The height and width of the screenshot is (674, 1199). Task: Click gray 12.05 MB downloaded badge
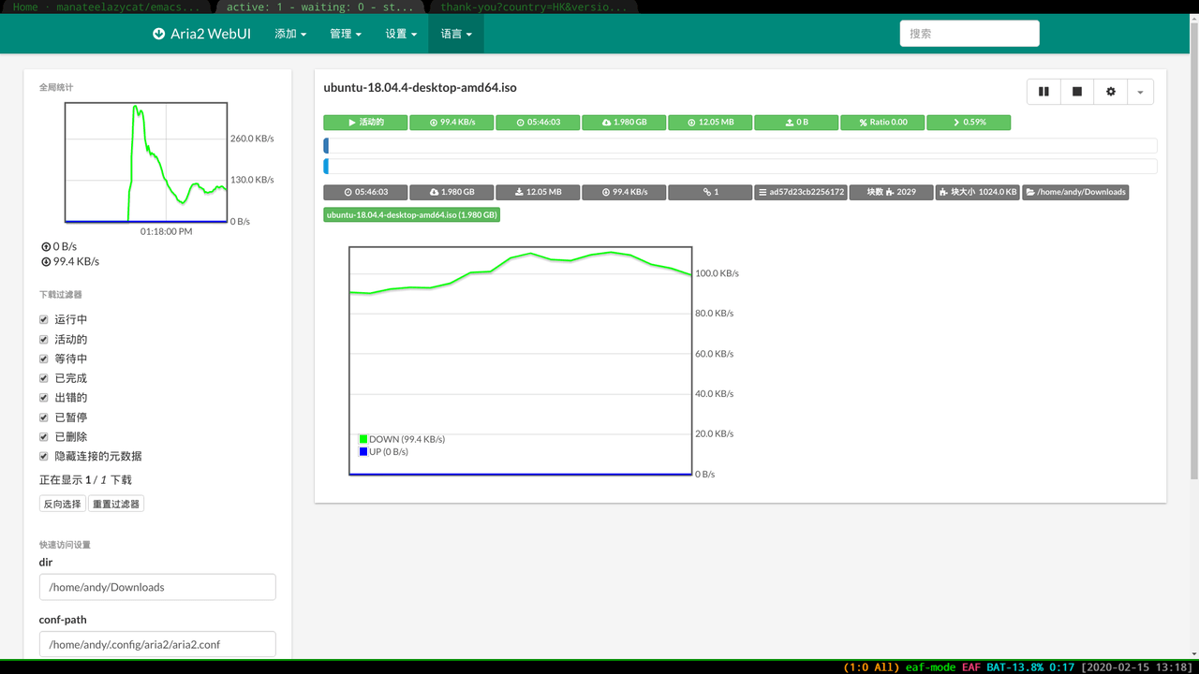[538, 192]
